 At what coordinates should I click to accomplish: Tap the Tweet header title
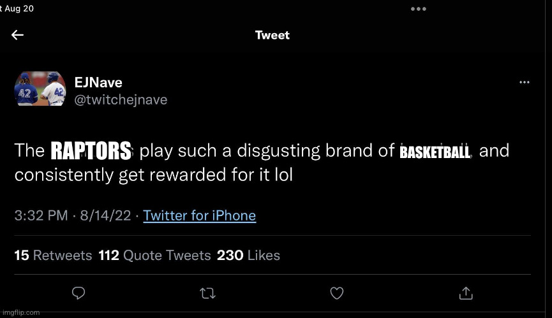(x=272, y=35)
